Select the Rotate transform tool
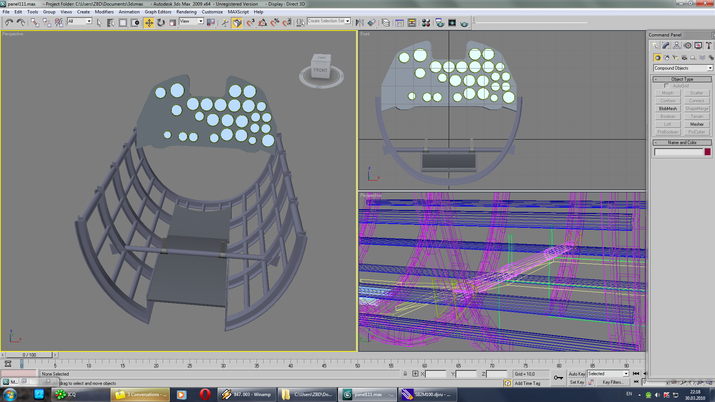 (x=161, y=23)
